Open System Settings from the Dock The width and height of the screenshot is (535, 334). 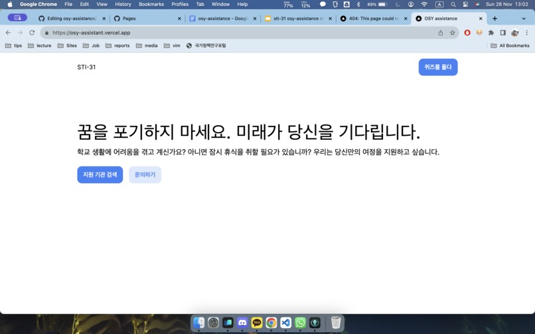[x=213, y=322]
